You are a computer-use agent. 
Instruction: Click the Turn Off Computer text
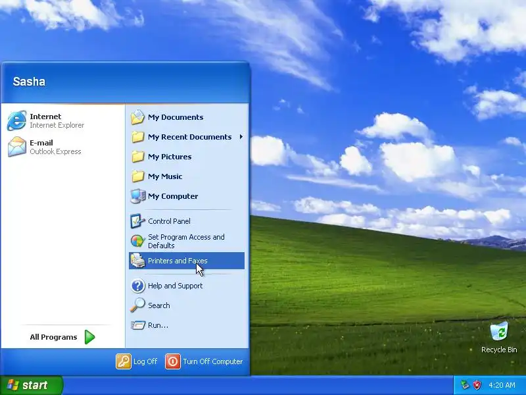click(x=212, y=361)
